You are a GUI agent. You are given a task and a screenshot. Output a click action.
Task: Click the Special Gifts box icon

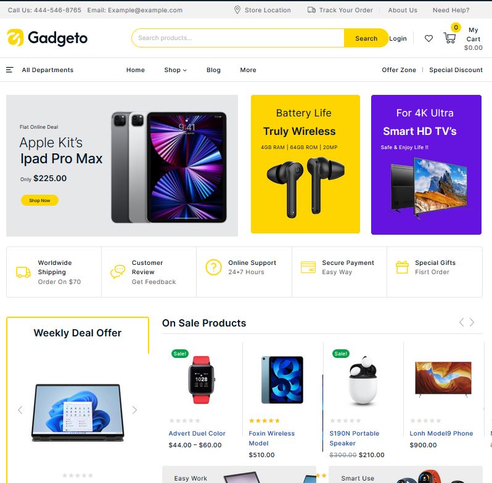click(402, 267)
